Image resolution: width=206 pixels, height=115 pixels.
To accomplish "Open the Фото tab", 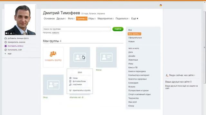I will (x=71, y=19).
